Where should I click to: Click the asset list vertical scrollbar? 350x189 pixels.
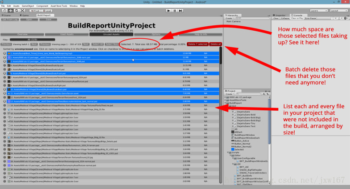coord(221,56)
